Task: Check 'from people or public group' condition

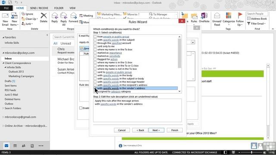Action: tap(95, 37)
